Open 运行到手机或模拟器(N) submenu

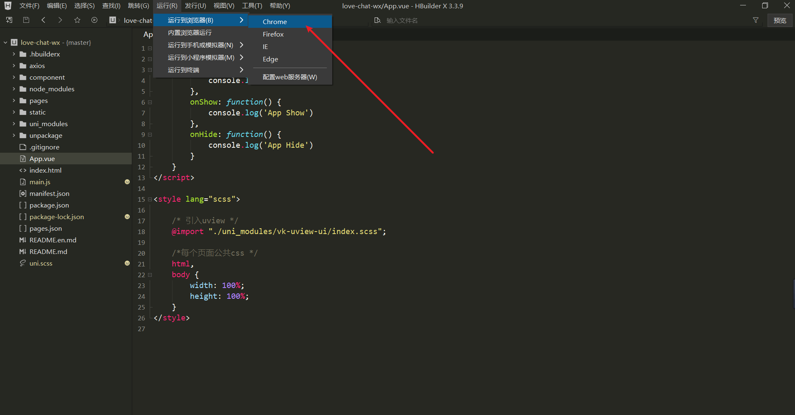point(201,45)
